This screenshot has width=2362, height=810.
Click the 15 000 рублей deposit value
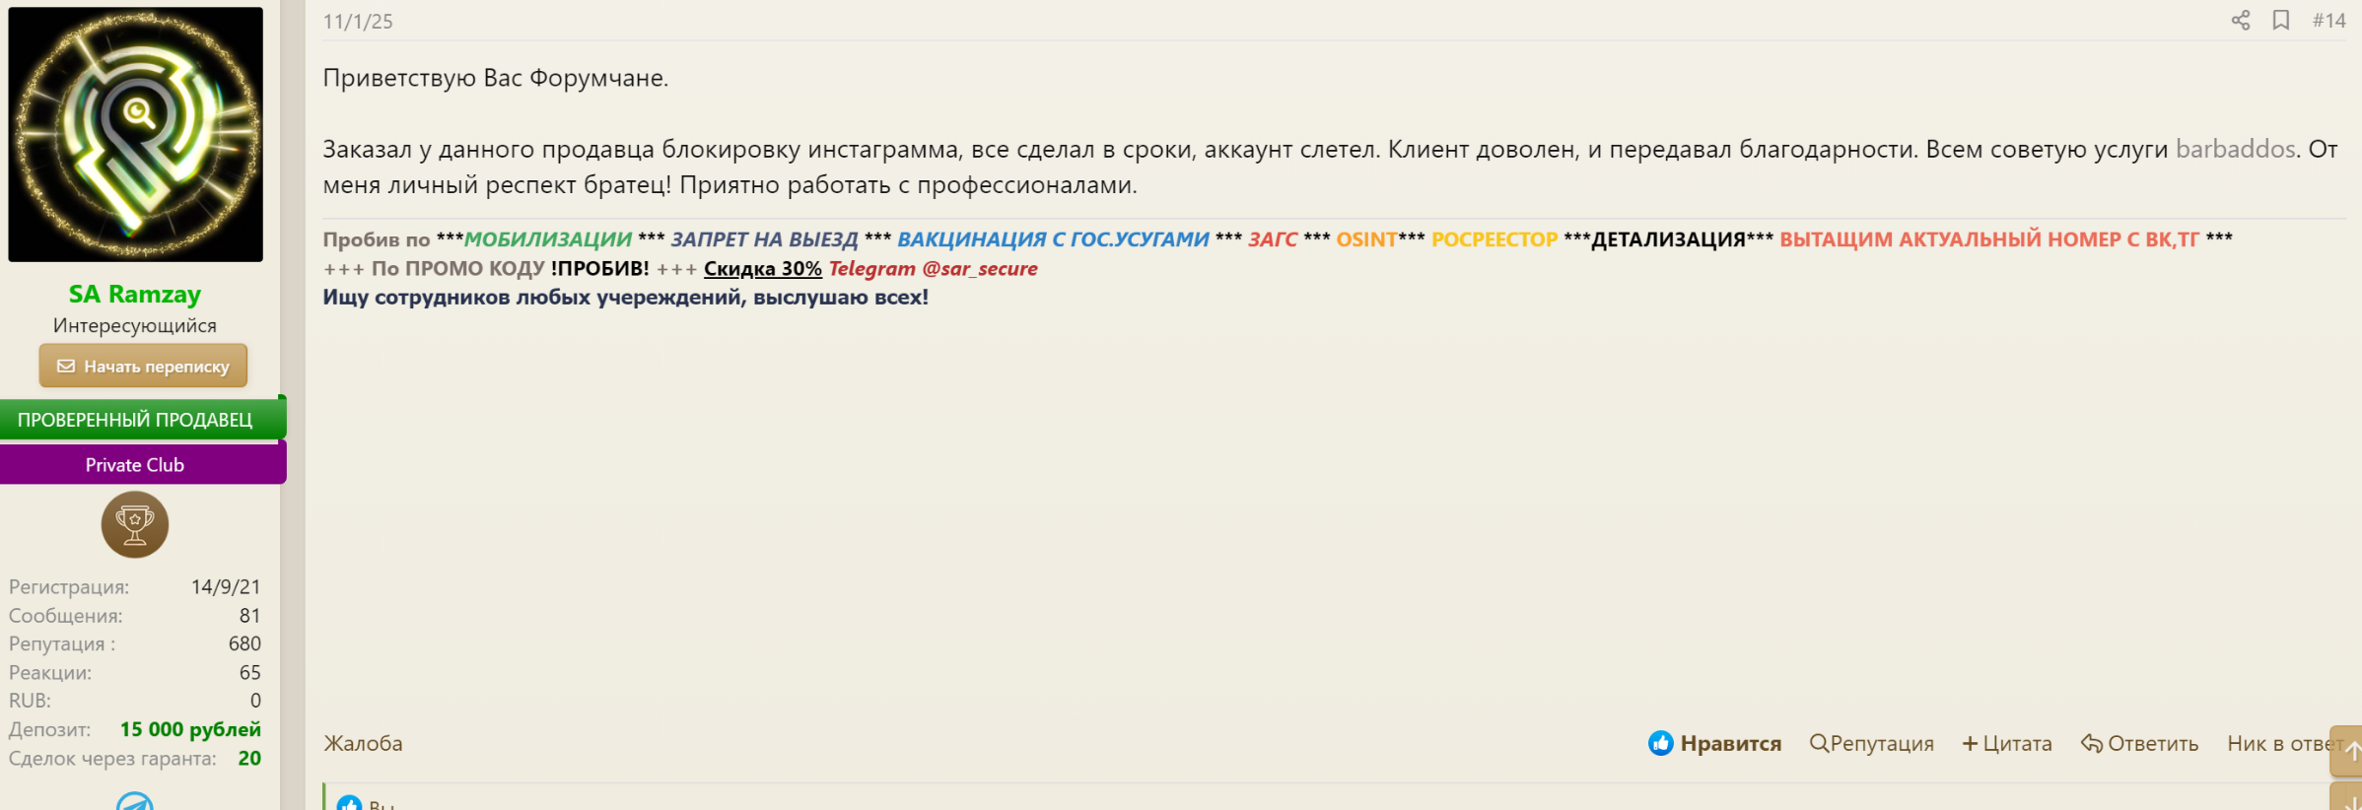pos(190,729)
